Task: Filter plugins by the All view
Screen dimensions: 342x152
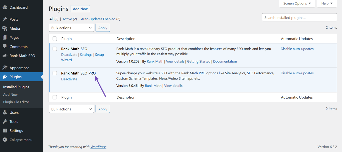Action: pyautogui.click(x=52, y=19)
